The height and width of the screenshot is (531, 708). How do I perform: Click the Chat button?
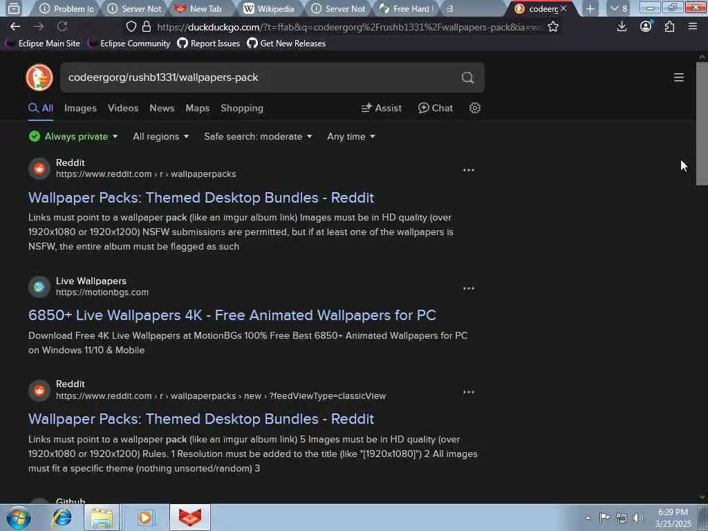[x=436, y=108]
